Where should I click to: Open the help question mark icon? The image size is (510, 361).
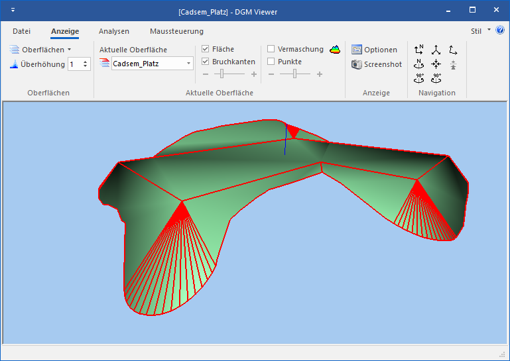coord(500,30)
